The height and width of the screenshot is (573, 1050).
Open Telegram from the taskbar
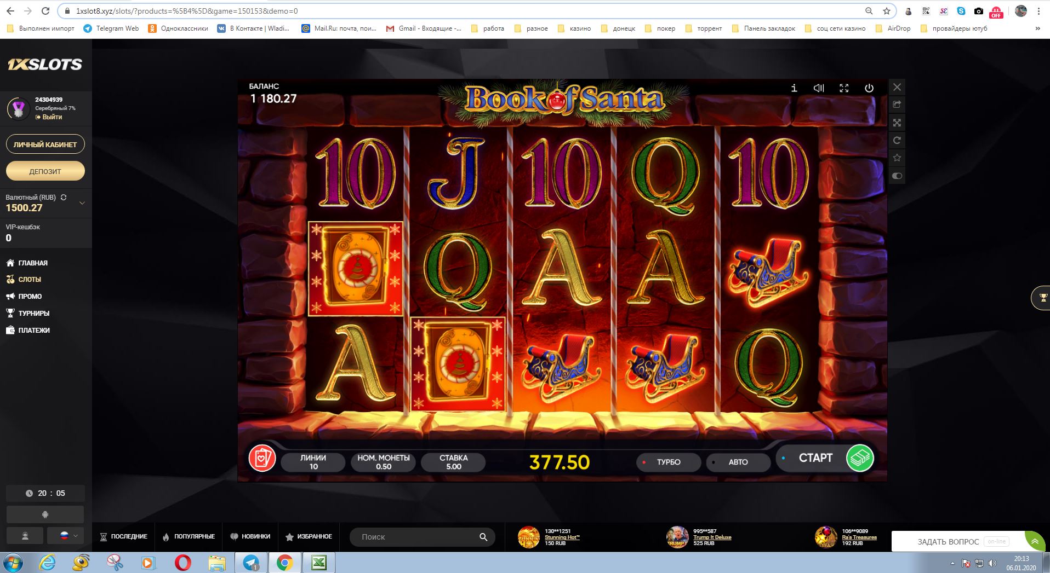pos(251,563)
